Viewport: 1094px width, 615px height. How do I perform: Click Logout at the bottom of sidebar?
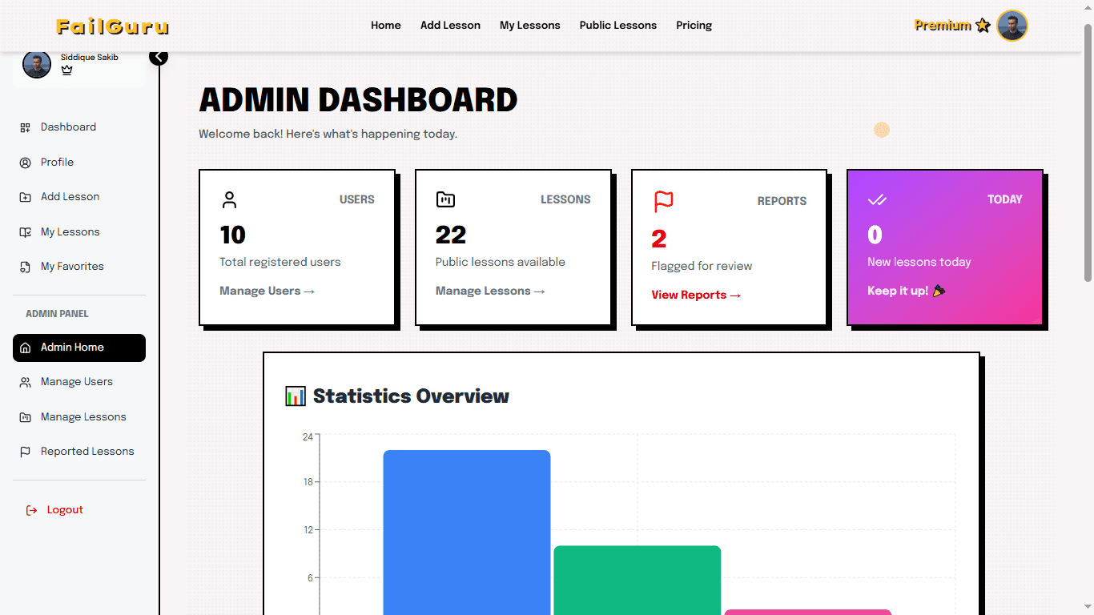pyautogui.click(x=65, y=509)
